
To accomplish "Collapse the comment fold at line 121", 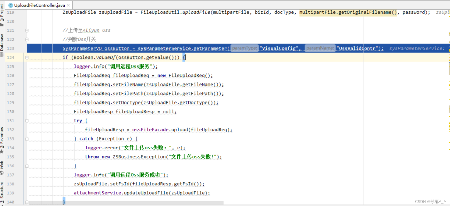I will coord(27,30).
